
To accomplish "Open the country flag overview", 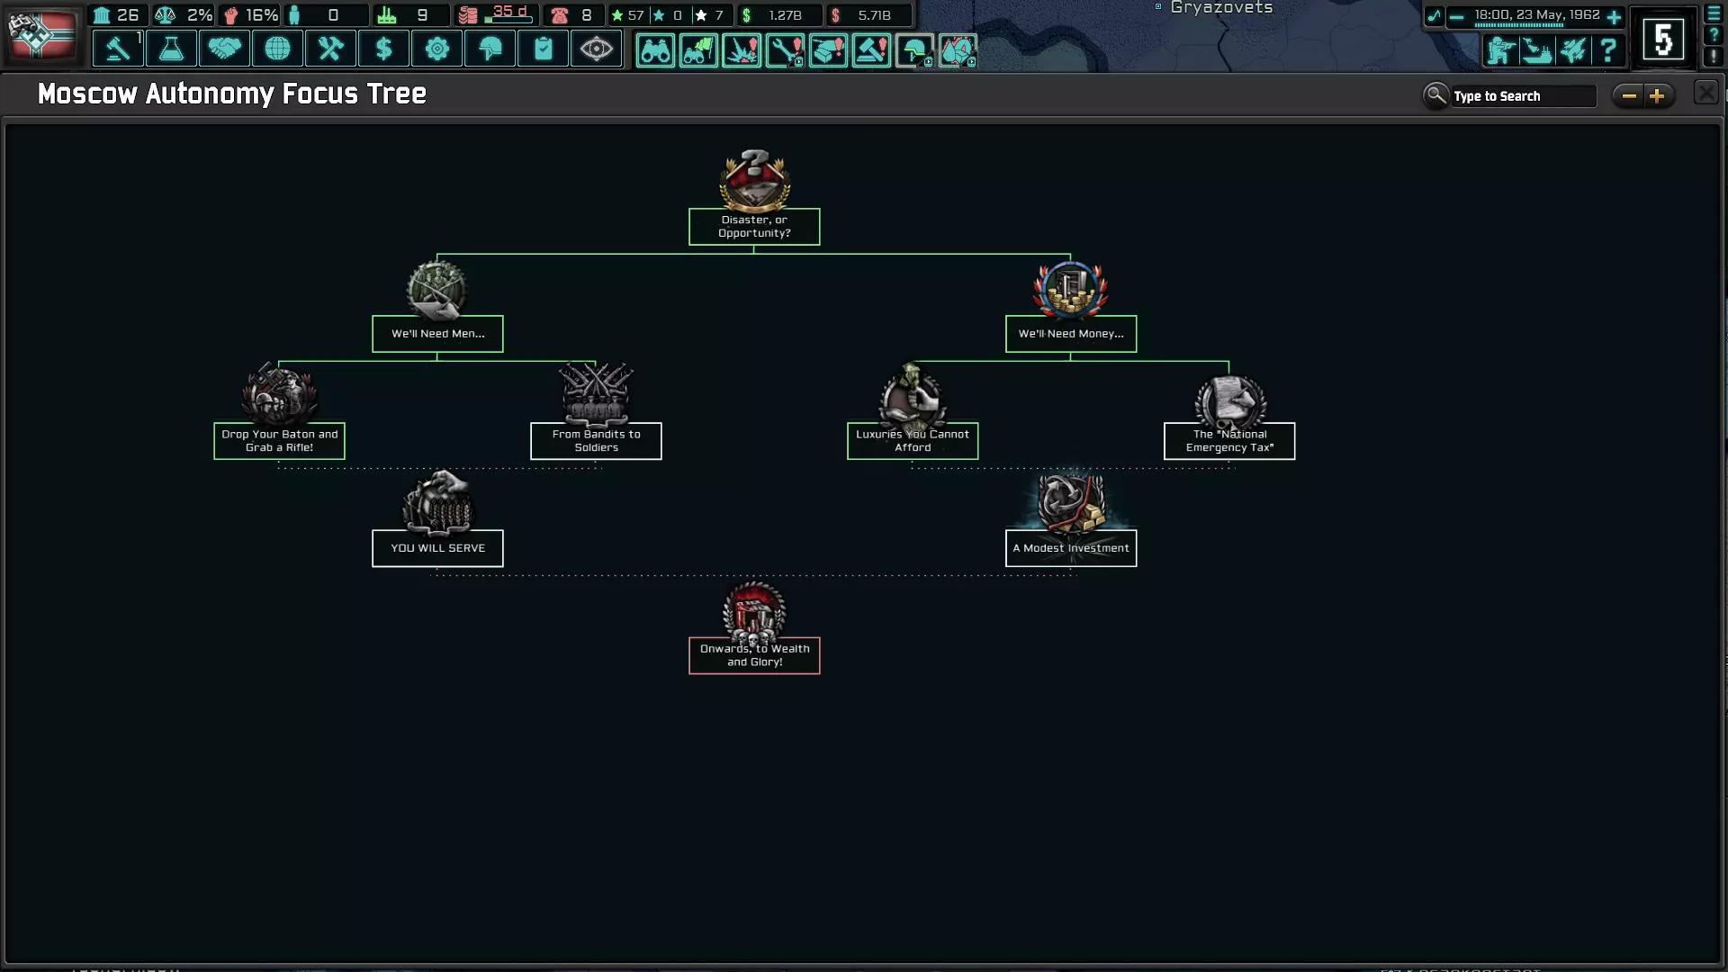I will (41, 35).
